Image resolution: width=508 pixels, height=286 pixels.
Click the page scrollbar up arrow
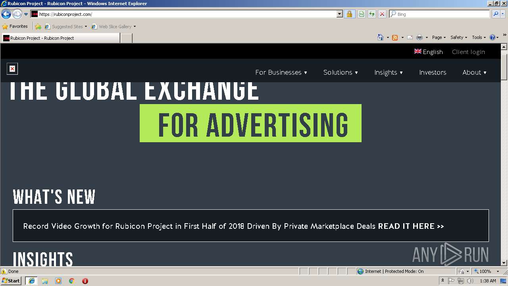[x=504, y=47]
